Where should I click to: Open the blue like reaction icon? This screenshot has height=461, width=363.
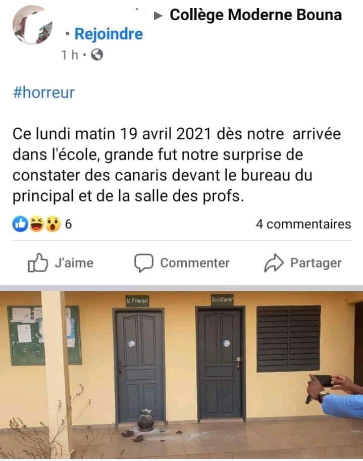20,224
